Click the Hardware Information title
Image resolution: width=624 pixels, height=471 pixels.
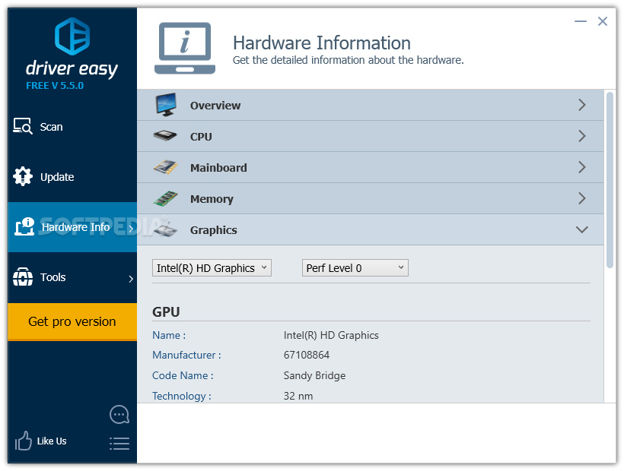pos(322,43)
